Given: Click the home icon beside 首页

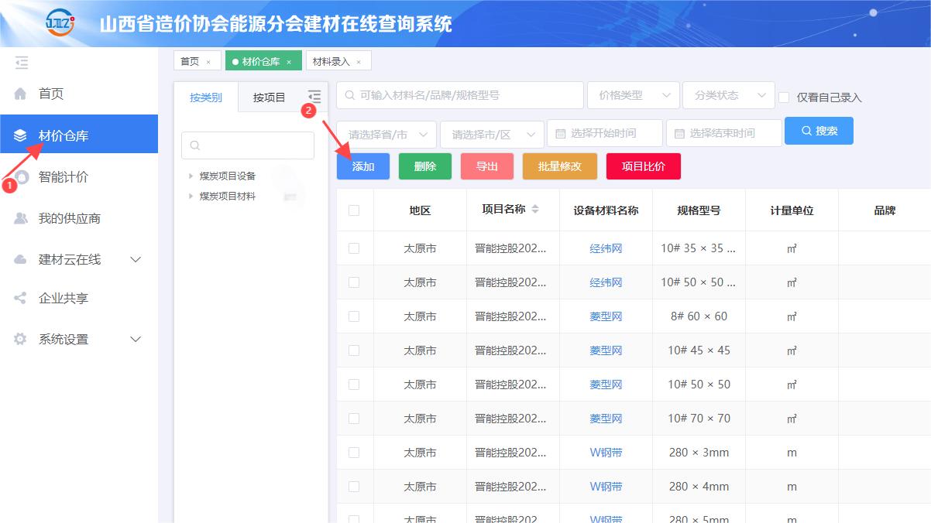Looking at the screenshot, I should pyautogui.click(x=21, y=94).
